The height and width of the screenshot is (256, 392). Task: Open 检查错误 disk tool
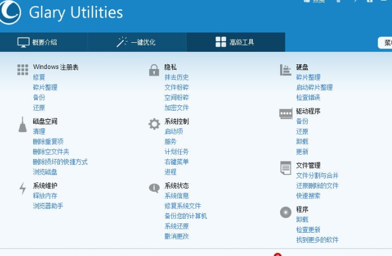308,97
